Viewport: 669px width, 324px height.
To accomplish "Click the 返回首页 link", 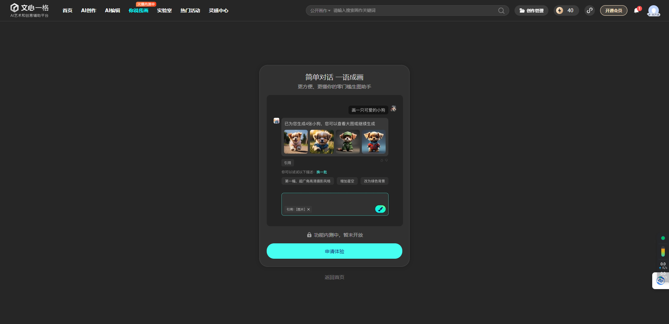I will click(334, 277).
